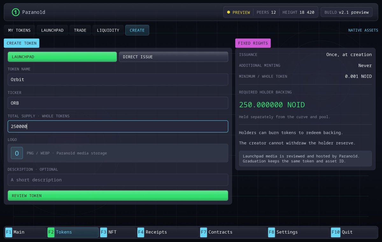
Task: Open the LAUNCHPAD tab in top navigation
Action: tap(52, 30)
